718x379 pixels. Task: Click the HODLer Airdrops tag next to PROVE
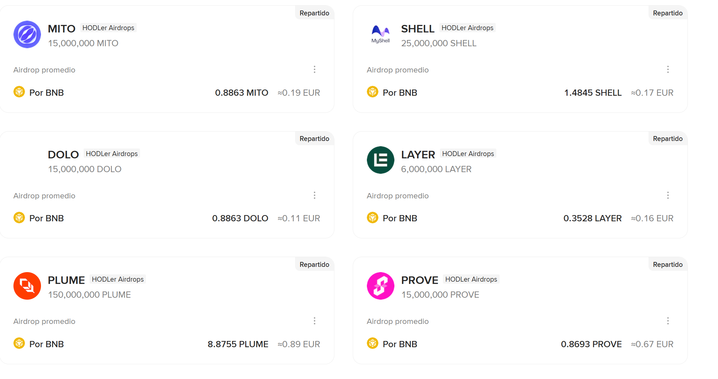click(x=471, y=279)
